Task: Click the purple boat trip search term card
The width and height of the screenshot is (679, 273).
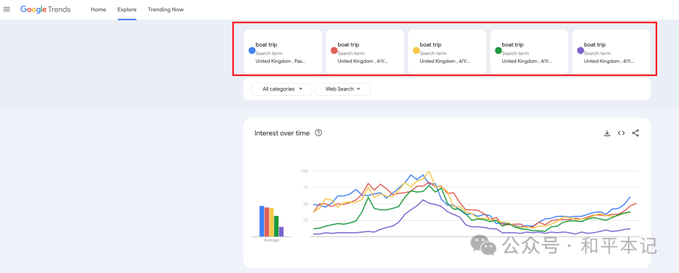Action: 612,52
